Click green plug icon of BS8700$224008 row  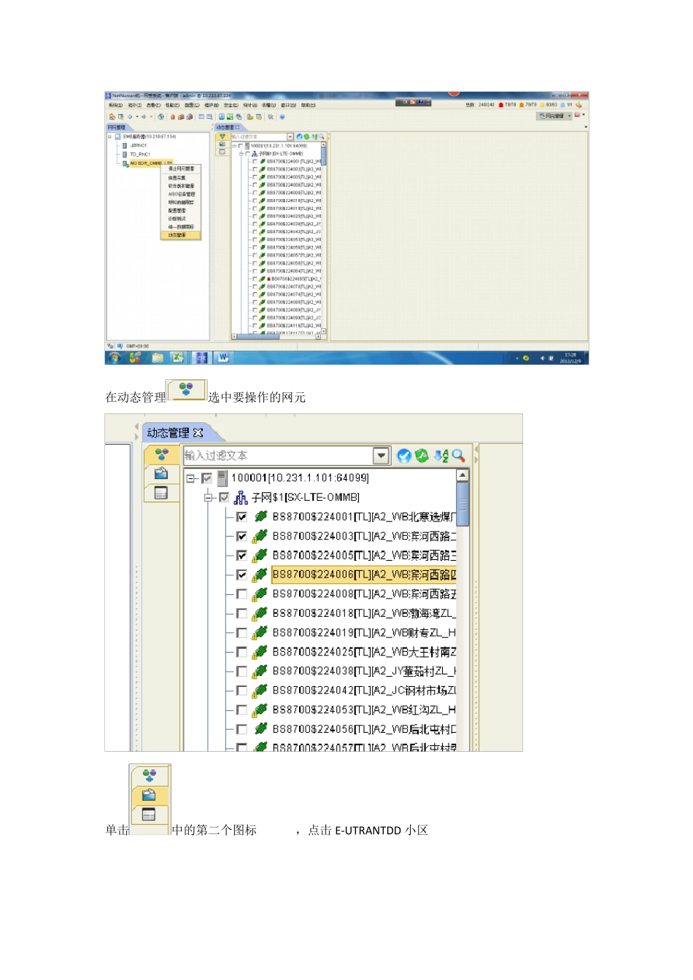point(260,594)
